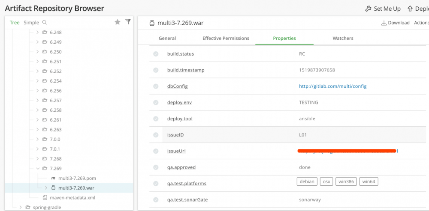
Task: Select multi3-7.269.war in the tree
Action: (76, 188)
